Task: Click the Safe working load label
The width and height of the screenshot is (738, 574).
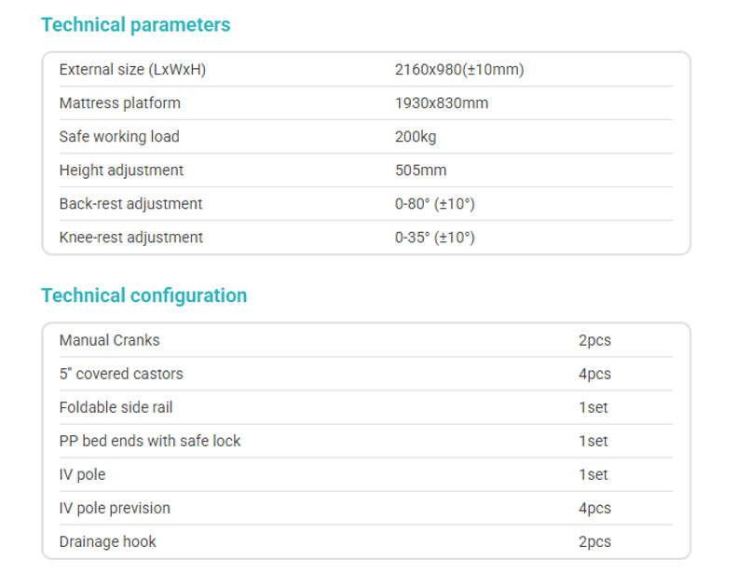Action: (119, 137)
